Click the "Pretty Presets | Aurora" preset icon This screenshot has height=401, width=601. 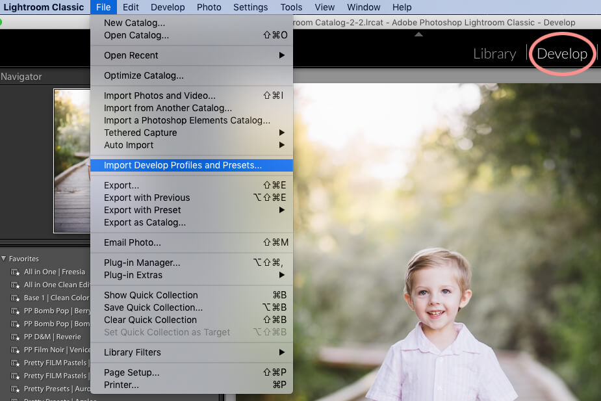click(x=14, y=389)
